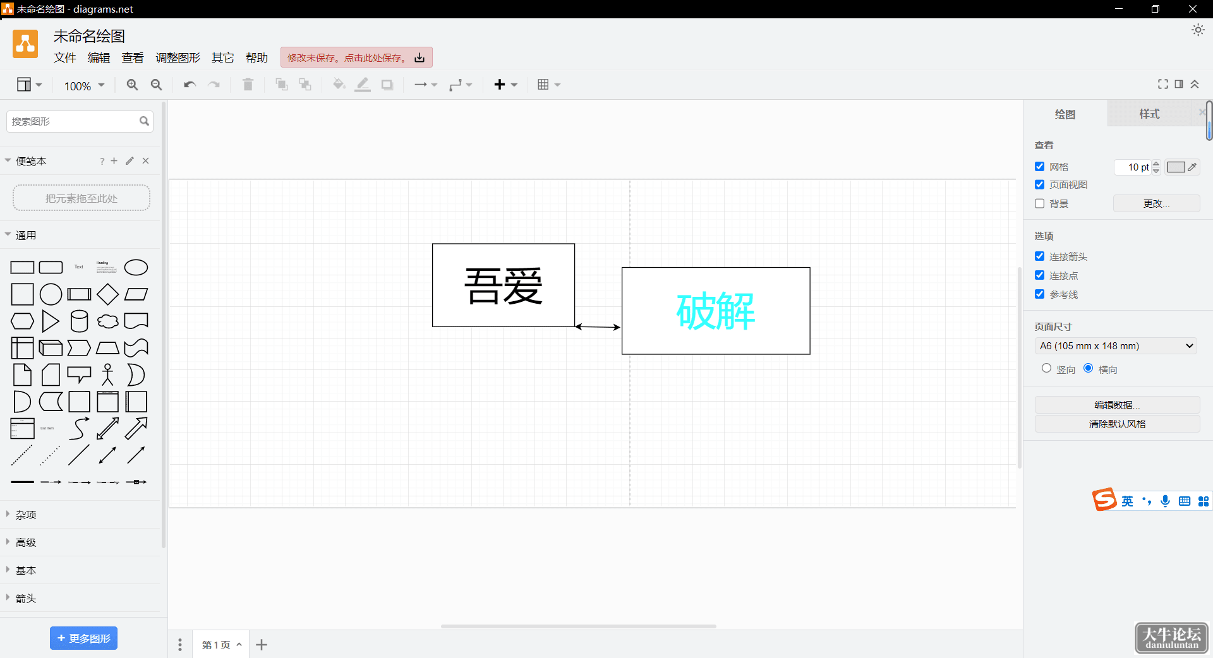Open the 文件 menu
Viewport: 1213px width, 658px height.
pyautogui.click(x=65, y=57)
